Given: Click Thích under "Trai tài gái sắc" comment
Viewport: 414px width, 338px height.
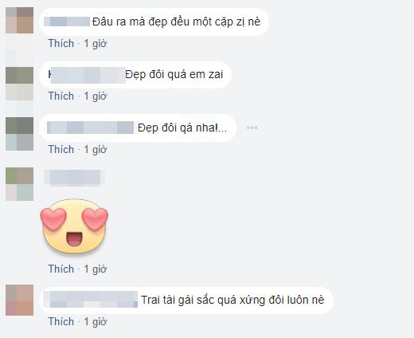Looking at the screenshot, I should pyautogui.click(x=61, y=321).
